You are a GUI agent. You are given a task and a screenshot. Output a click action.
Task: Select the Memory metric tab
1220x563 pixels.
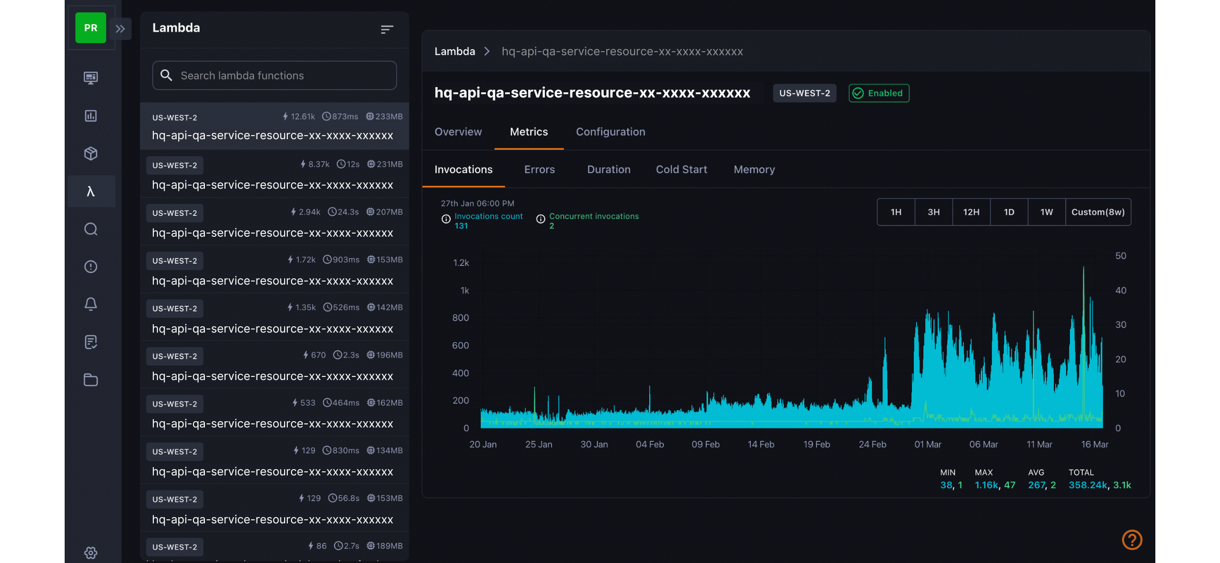[754, 169]
